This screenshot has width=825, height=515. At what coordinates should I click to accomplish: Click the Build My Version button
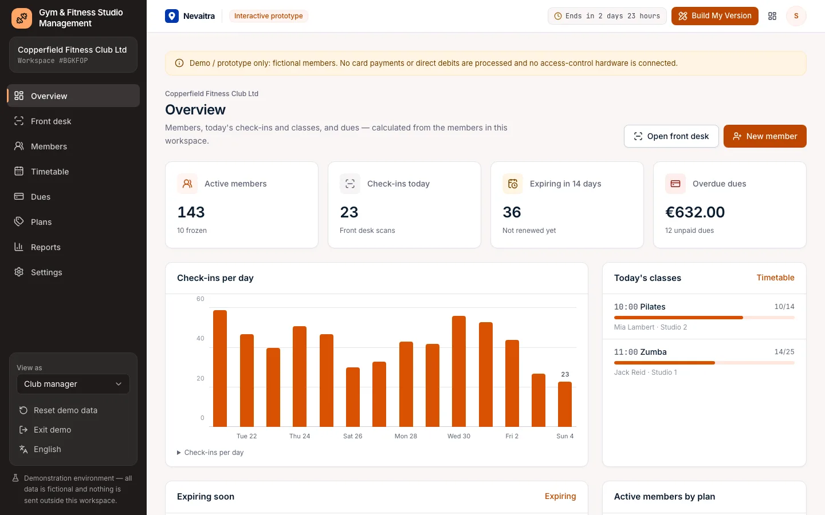pos(715,16)
